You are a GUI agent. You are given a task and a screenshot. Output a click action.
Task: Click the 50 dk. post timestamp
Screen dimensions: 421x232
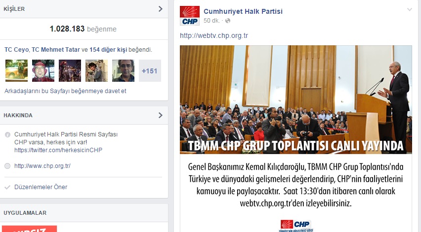(x=211, y=21)
